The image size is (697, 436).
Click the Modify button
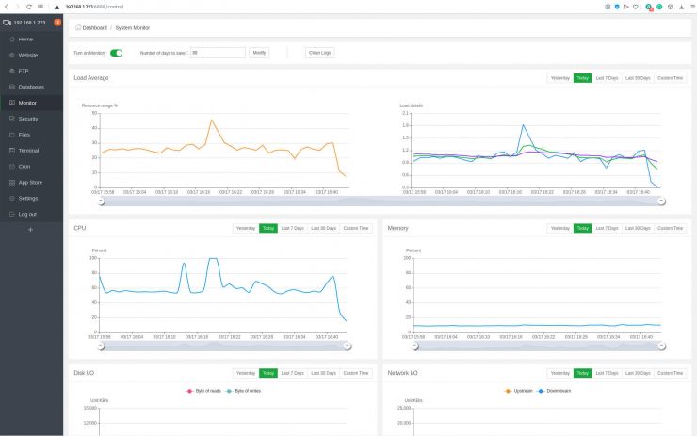point(260,53)
